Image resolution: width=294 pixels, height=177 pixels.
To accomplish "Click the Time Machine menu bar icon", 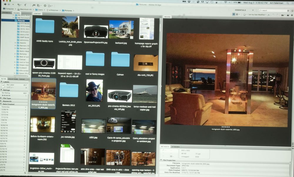I will coord(212,2).
